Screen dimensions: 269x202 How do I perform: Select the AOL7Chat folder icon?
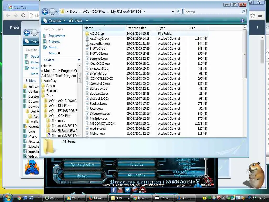[87, 34]
